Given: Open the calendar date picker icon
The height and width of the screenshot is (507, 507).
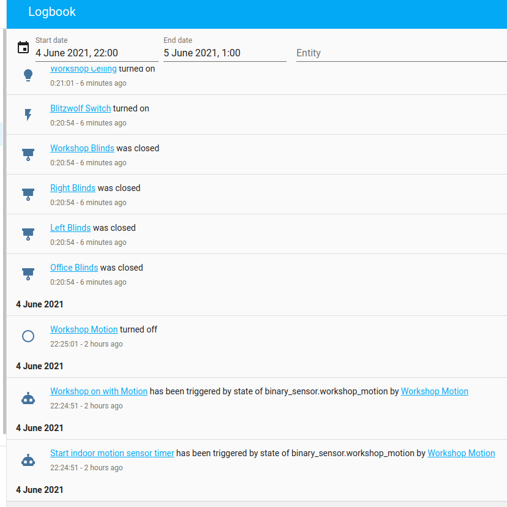Looking at the screenshot, I should point(23,47).
